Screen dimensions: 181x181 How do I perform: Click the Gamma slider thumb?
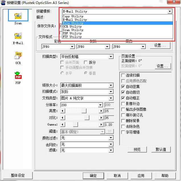pos(75,124)
